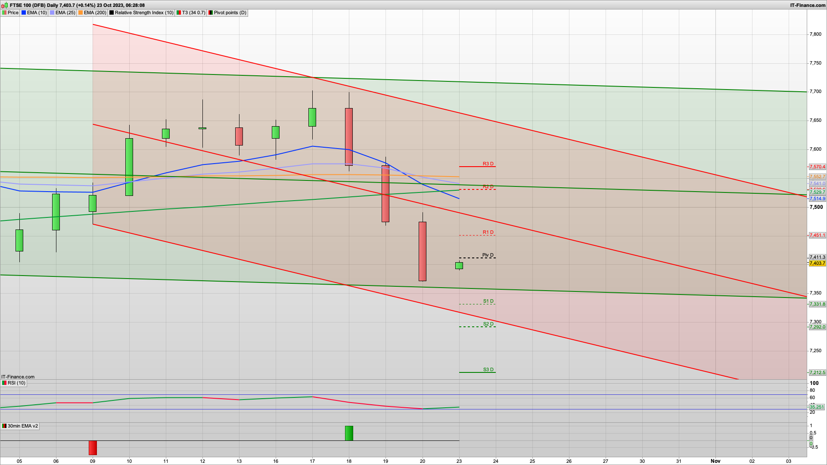Toggle the EMA (10) indicator legend
This screenshot has width=827, height=465.
(34, 12)
